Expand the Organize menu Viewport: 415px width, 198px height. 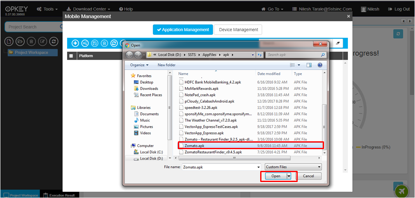(139, 65)
